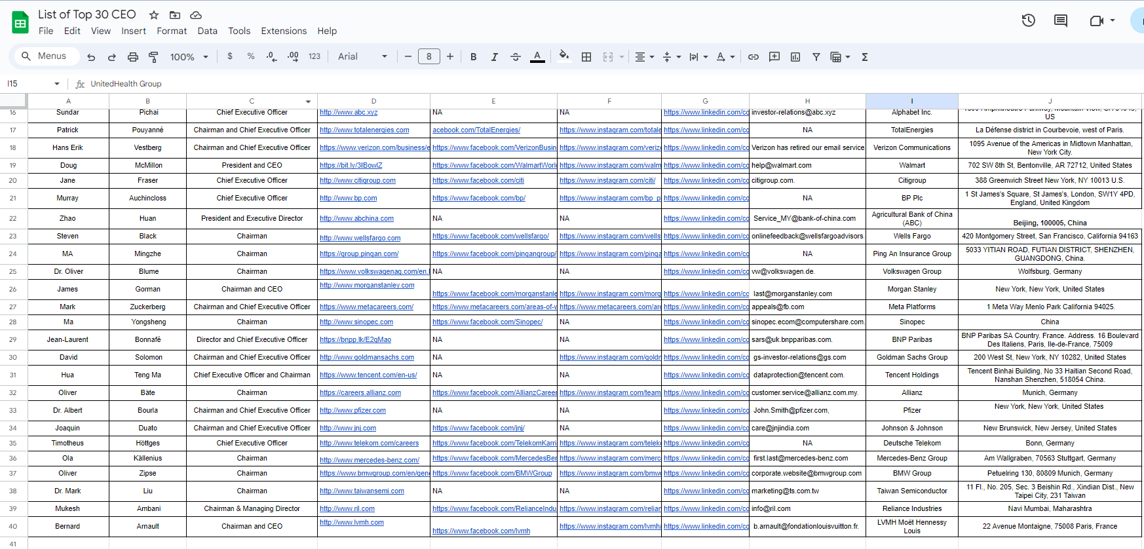Image resolution: width=1144 pixels, height=549 pixels.
Task: Toggle Bold formatting
Action: coord(474,57)
